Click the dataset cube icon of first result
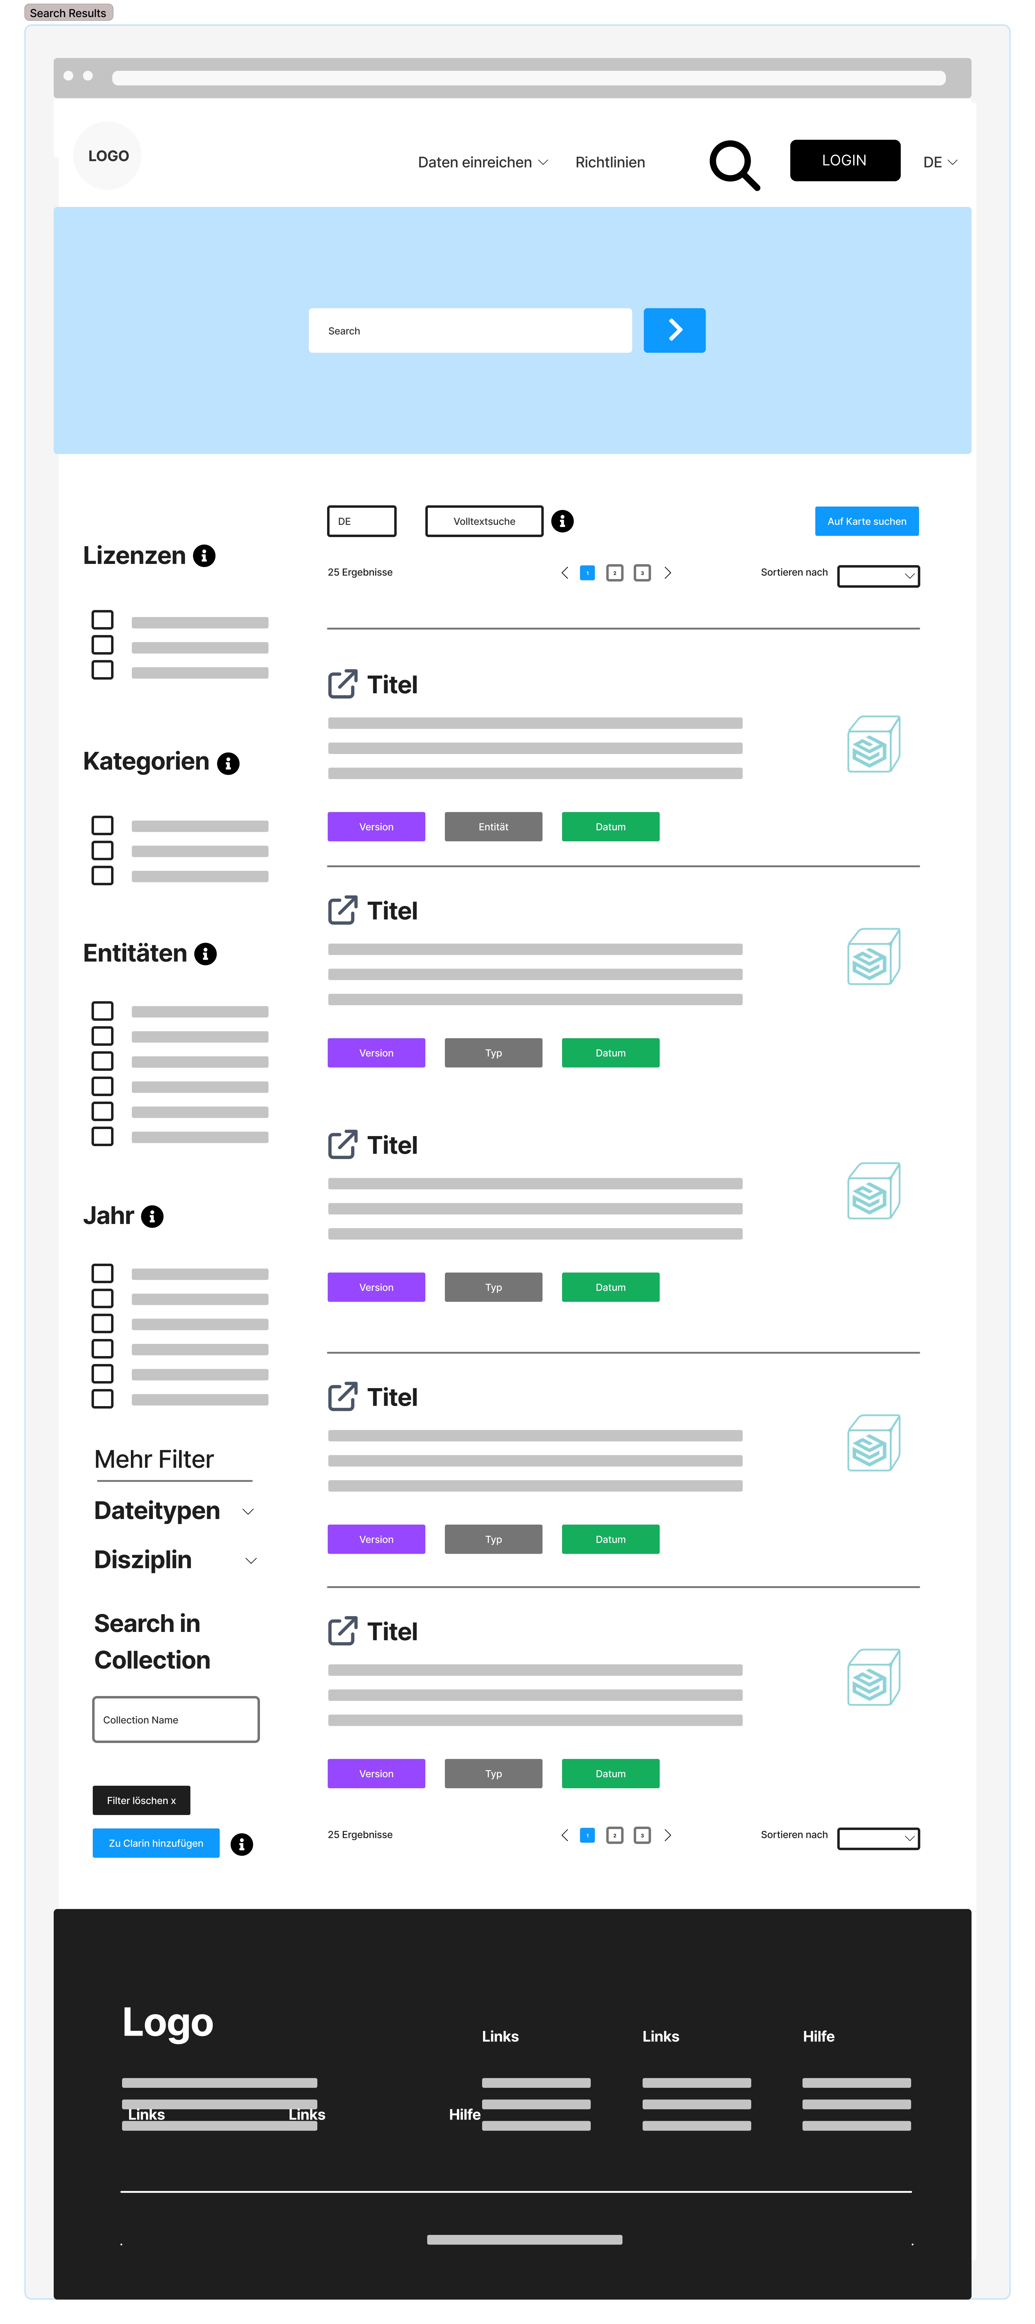Screen dimensions: 1035x2324 [x=873, y=744]
